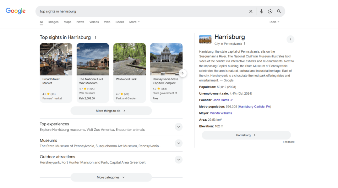This screenshot has height=188, width=338.
Task: Expand the Harrisburg knowledge panel arrow
Action: [x=290, y=39]
